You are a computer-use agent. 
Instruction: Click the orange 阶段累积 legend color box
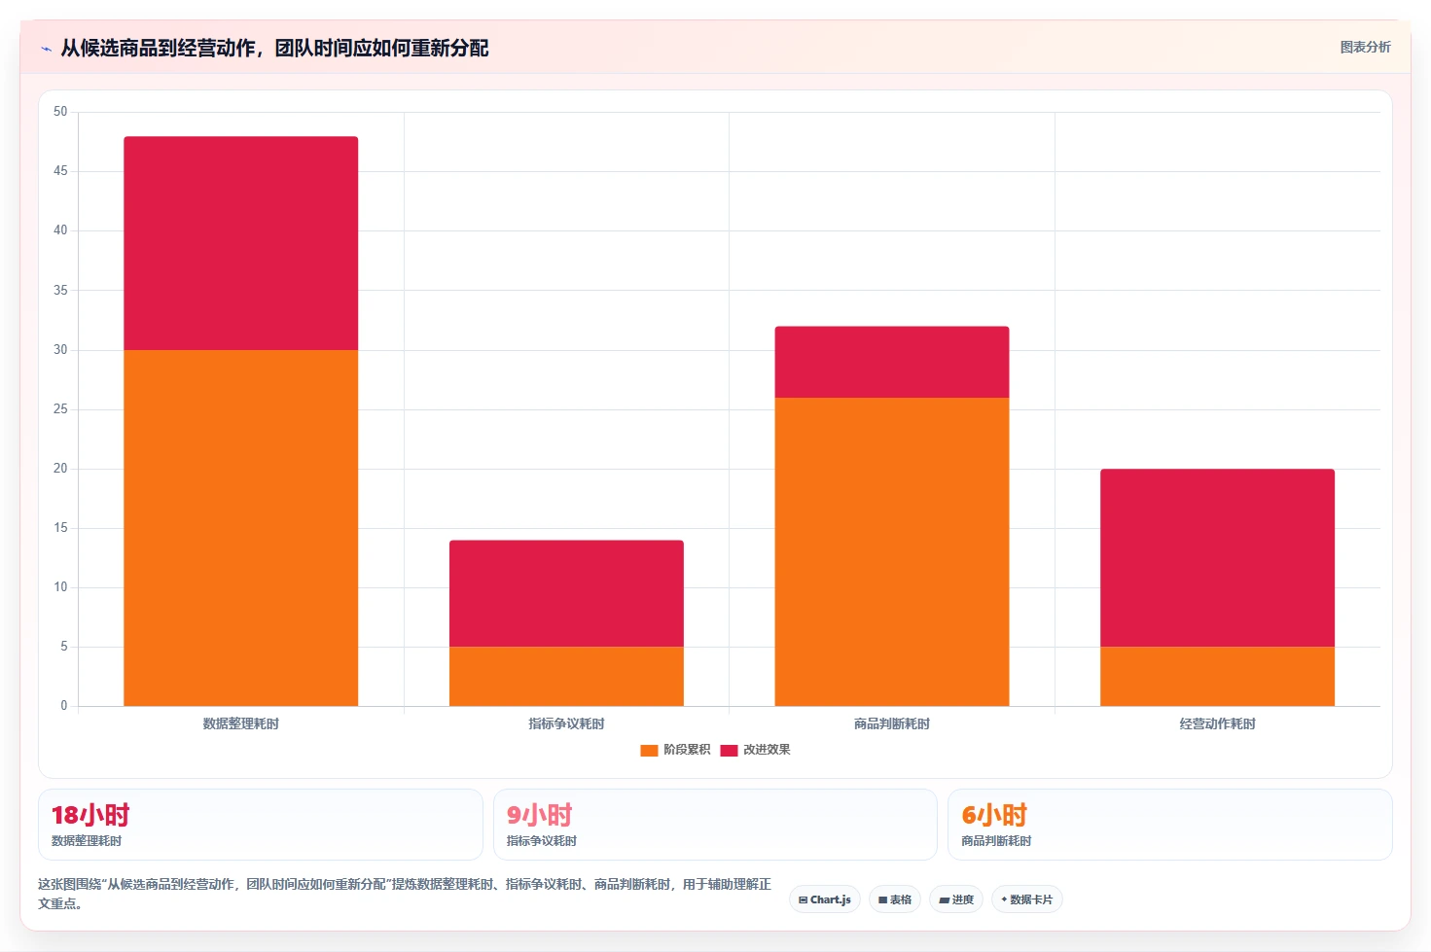tap(649, 750)
